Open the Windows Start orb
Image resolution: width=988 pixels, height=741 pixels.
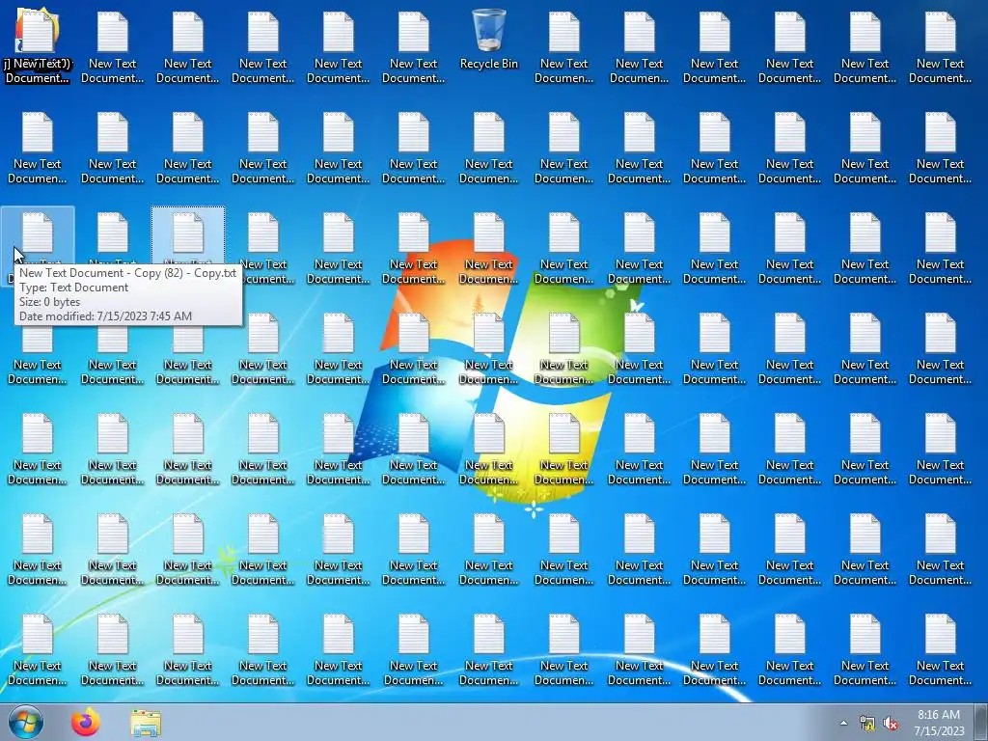click(x=26, y=722)
